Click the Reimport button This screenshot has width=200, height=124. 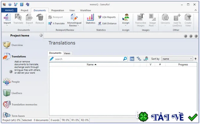coord(55,17)
